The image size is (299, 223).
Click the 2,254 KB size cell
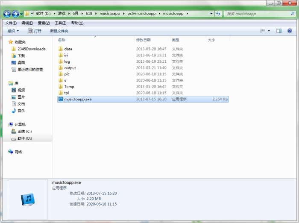(x=220, y=99)
